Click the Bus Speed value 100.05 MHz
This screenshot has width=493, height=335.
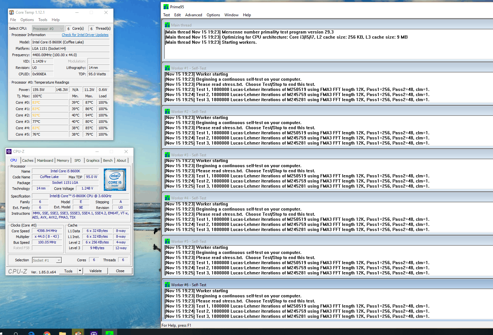pos(47,242)
